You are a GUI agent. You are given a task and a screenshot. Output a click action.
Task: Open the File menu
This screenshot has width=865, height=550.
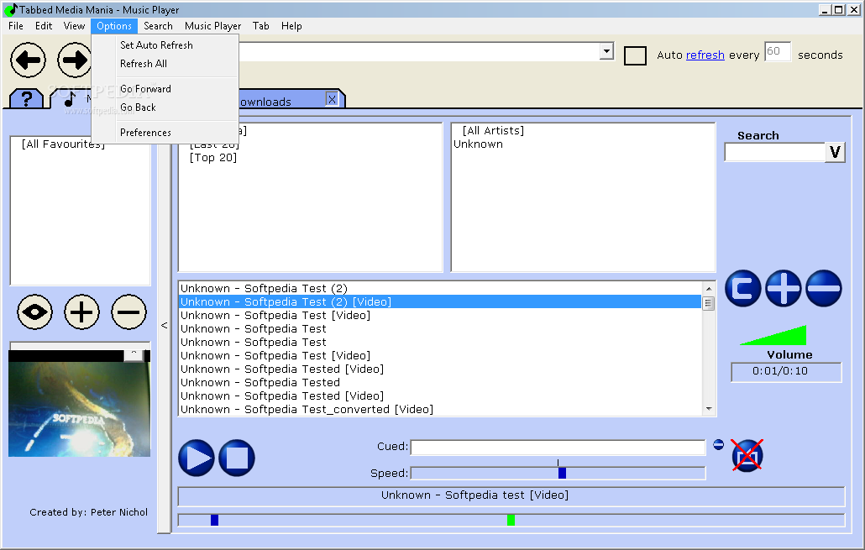point(16,26)
